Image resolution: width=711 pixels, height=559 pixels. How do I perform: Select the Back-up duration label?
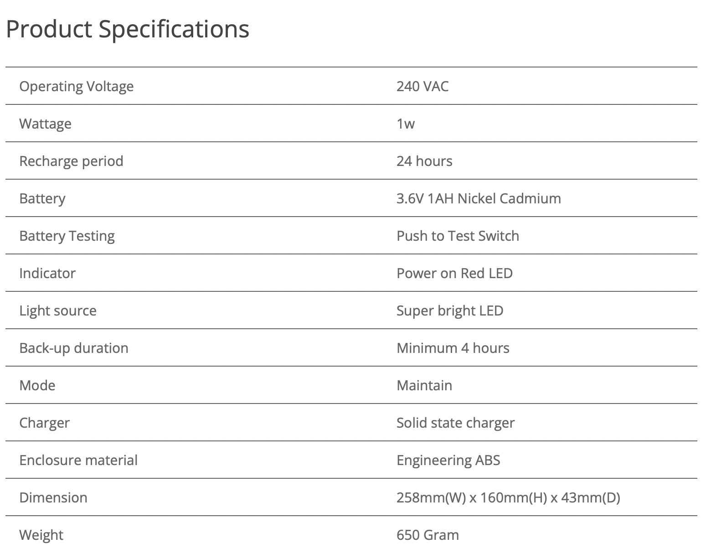coord(74,348)
